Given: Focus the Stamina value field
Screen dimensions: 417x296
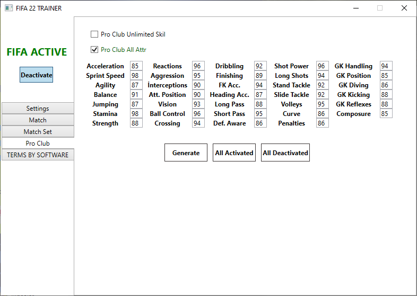Looking at the screenshot, I should click(136, 114).
